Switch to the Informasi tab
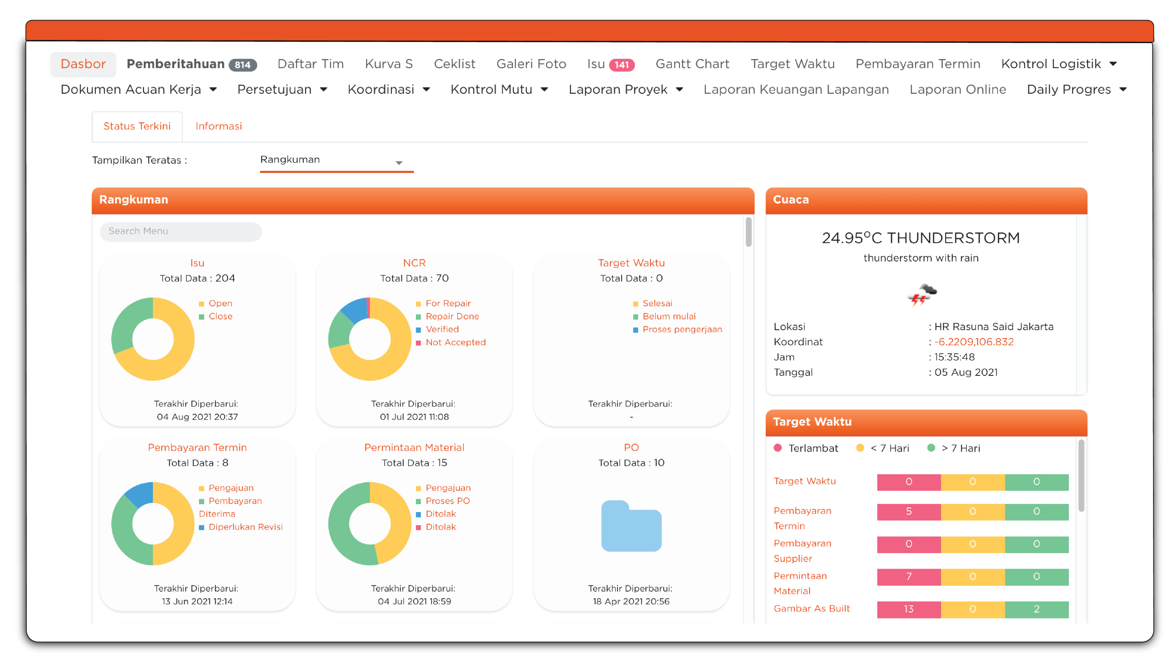This screenshot has width=1165, height=655. pos(219,126)
